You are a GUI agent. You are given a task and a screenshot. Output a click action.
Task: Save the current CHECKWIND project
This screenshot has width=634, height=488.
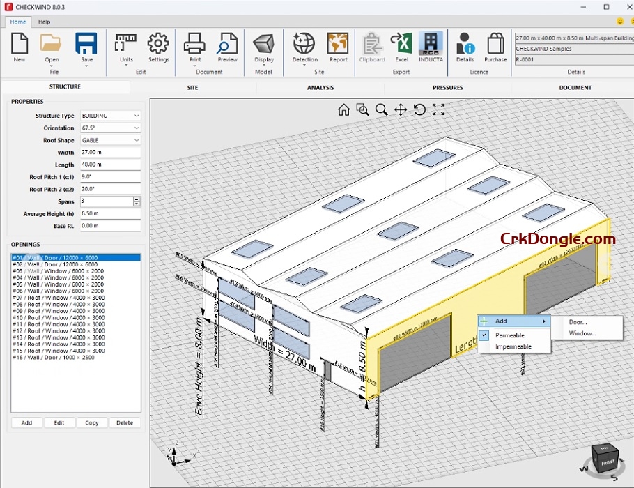[x=86, y=45]
